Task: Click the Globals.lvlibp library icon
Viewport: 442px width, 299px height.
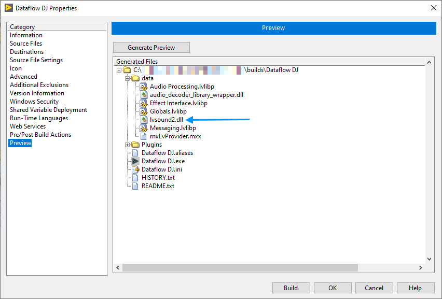Action: click(144, 111)
